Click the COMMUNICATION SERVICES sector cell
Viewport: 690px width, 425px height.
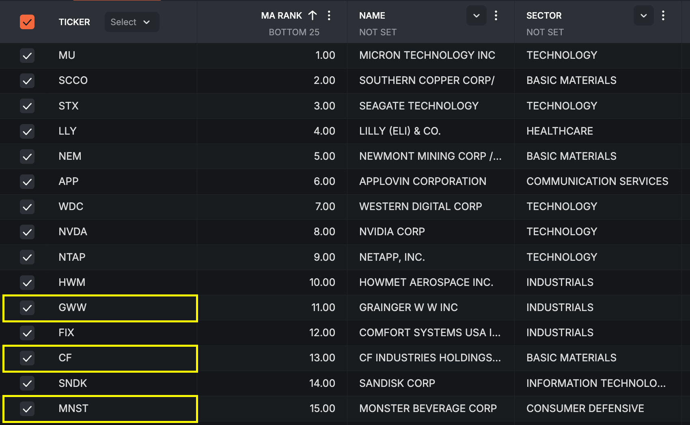coord(597,181)
